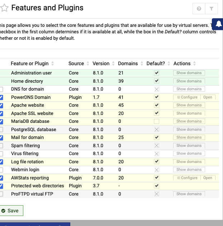Viewport: 223px width, 226px height.
Task: Click the favorite star icon next to title
Action: pyautogui.click(x=4, y=8)
